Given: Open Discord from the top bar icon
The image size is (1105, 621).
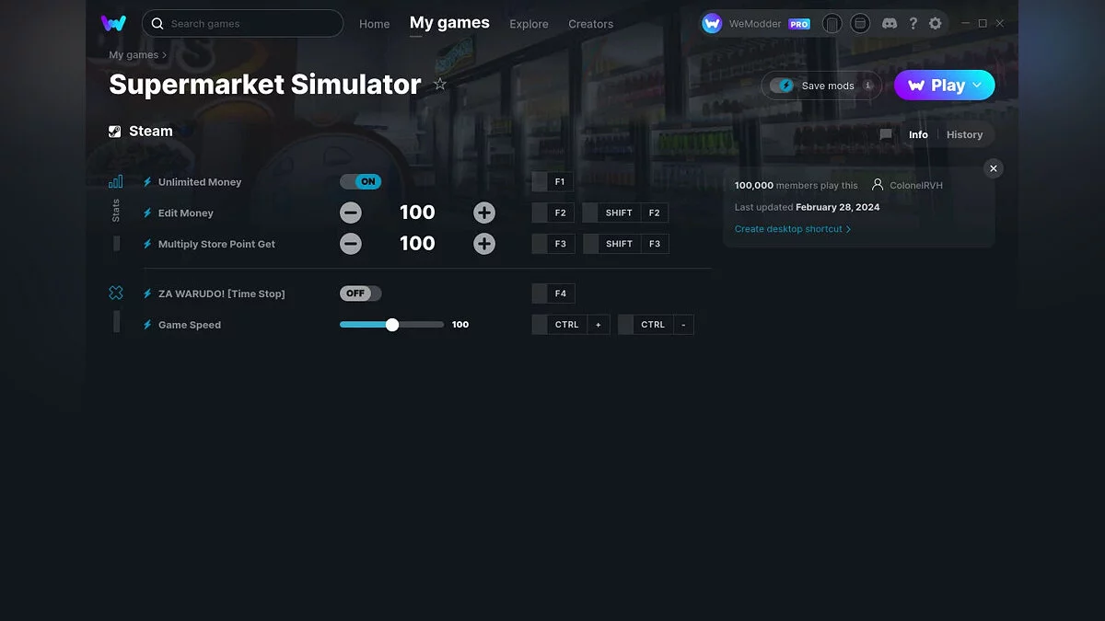Looking at the screenshot, I should tap(890, 23).
